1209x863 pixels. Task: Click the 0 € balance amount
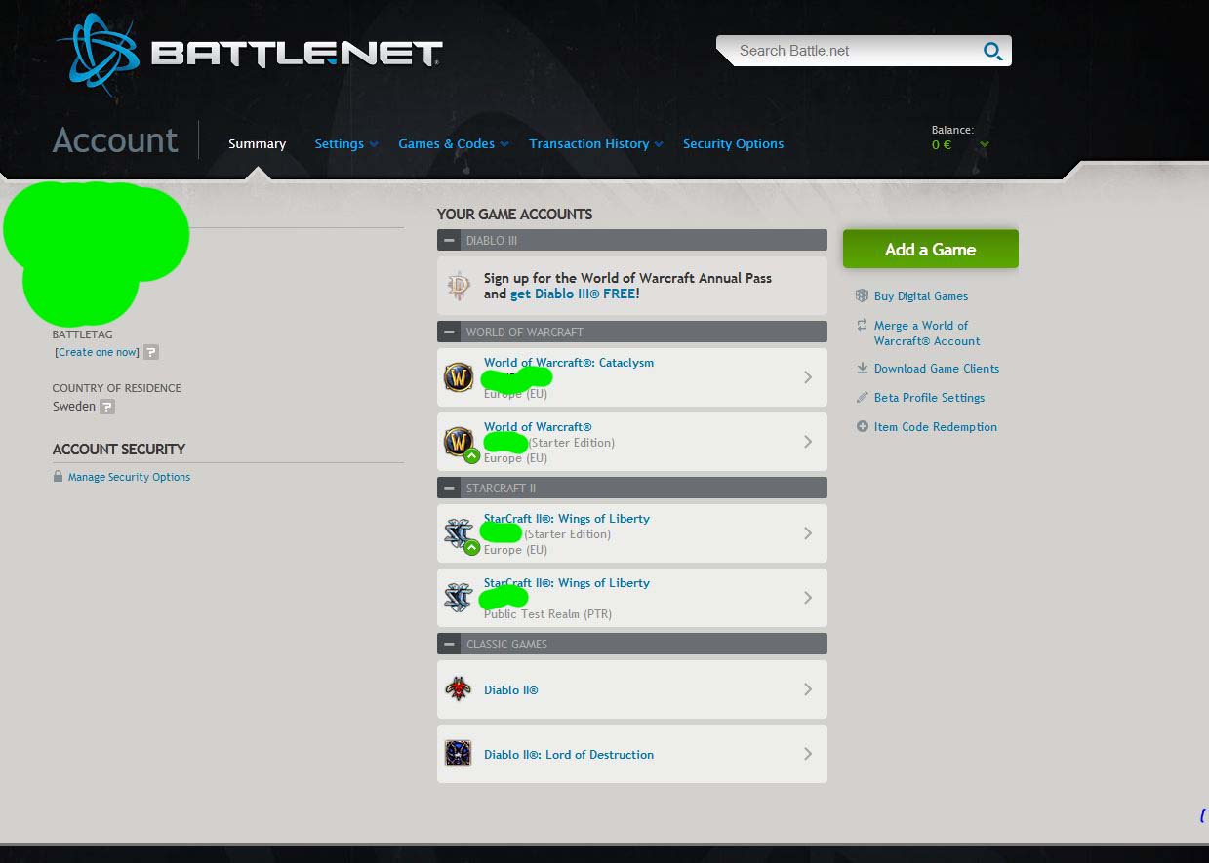pos(942,144)
